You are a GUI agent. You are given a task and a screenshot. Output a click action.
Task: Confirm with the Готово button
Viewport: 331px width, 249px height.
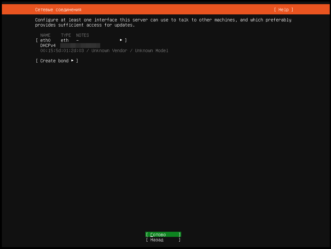click(x=163, y=235)
